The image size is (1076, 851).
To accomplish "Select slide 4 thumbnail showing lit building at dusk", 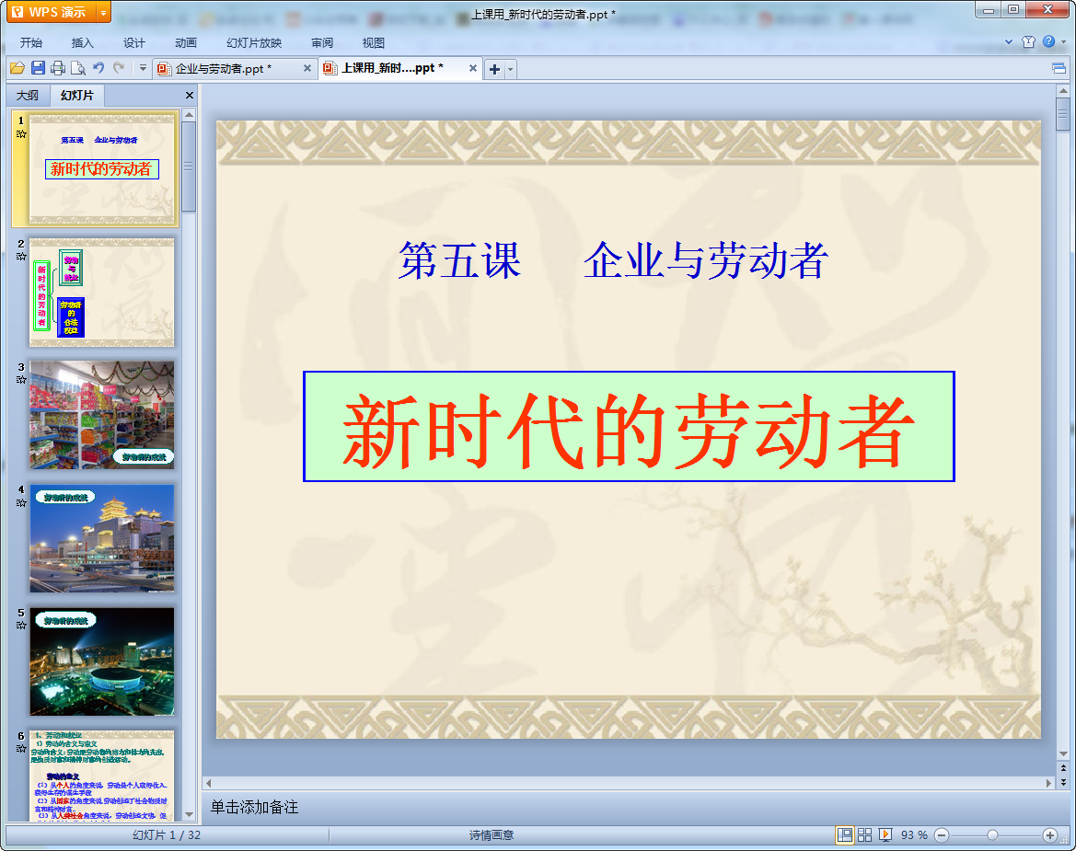I will tap(102, 538).
